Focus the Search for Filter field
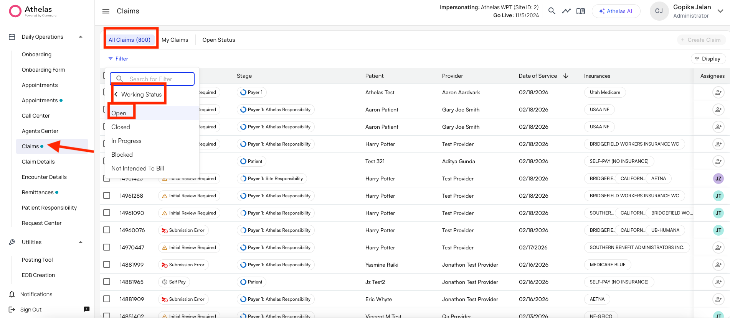 [157, 79]
